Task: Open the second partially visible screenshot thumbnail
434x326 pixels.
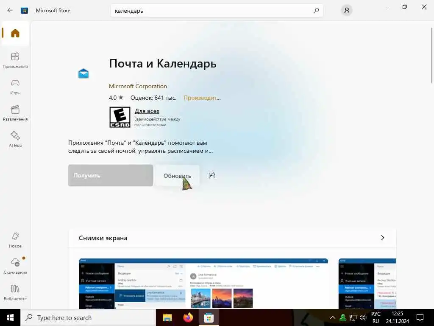Action: click(367, 283)
